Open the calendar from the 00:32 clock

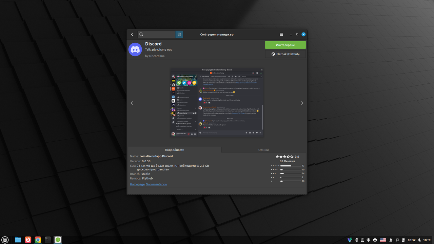(x=412, y=240)
